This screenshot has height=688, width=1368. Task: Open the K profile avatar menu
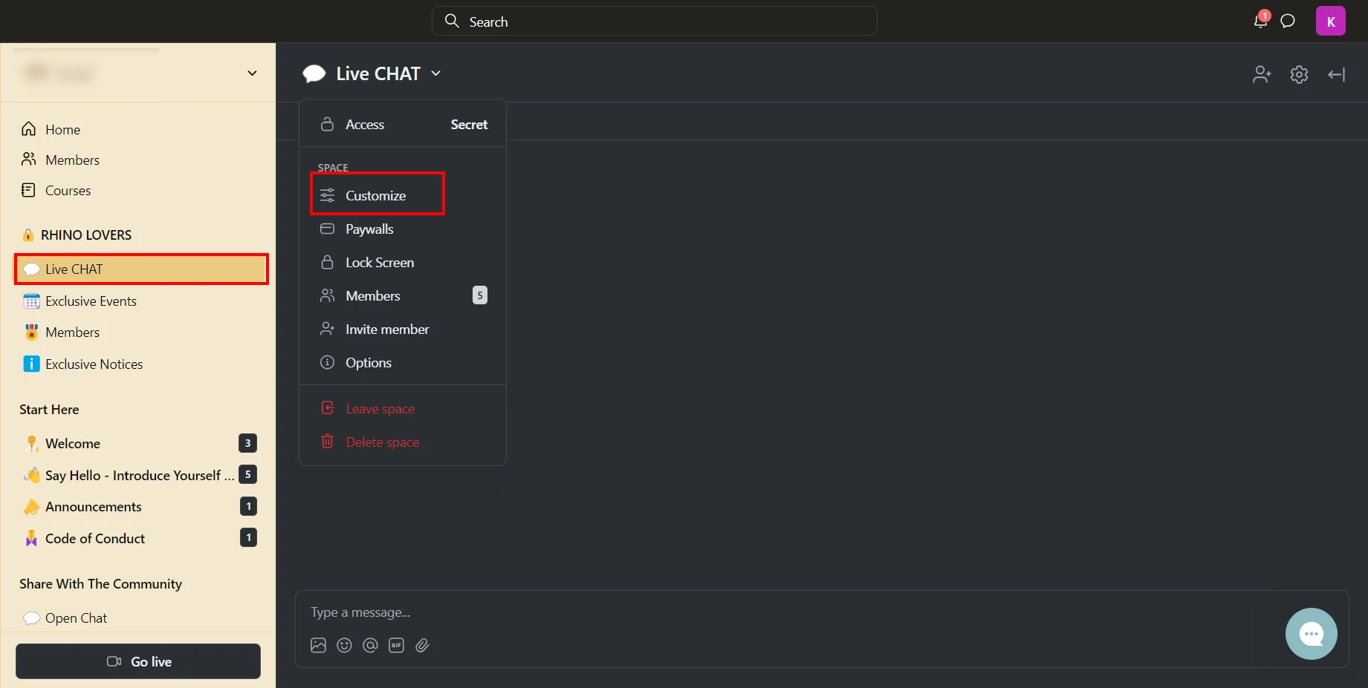coord(1330,21)
